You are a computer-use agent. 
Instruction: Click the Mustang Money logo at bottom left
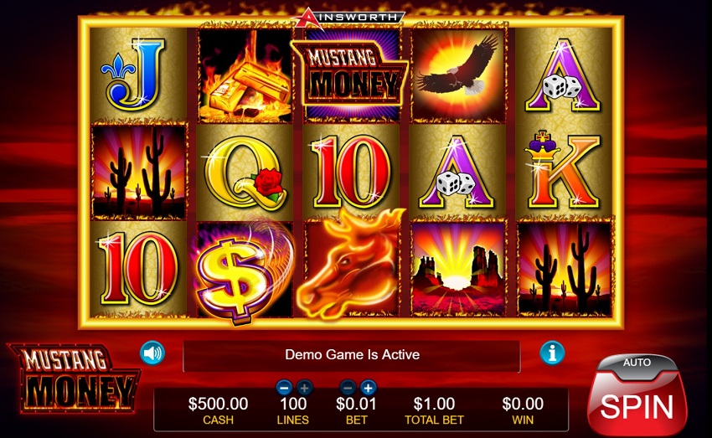75,379
